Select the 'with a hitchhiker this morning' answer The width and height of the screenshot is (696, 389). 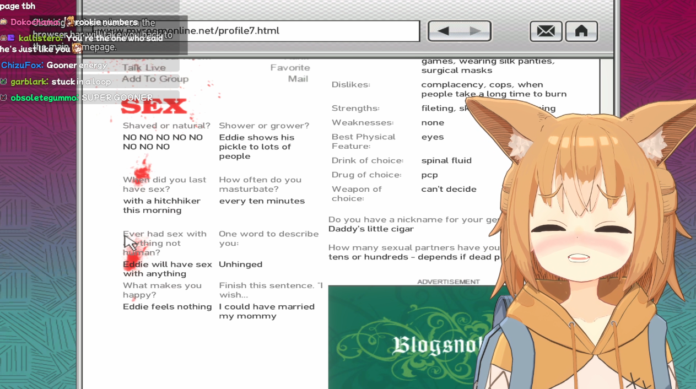point(162,206)
